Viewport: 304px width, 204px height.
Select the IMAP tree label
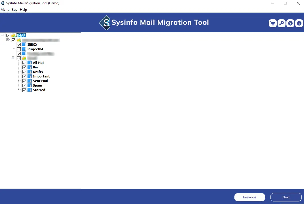tap(21, 35)
